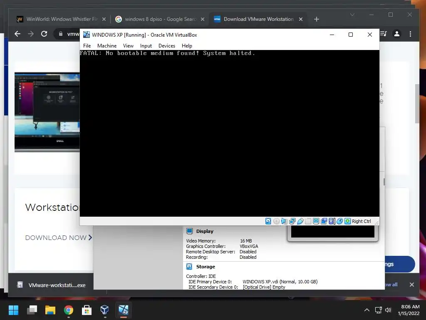
Task: Open Google Chrome from the taskbar
Action: coord(69,310)
